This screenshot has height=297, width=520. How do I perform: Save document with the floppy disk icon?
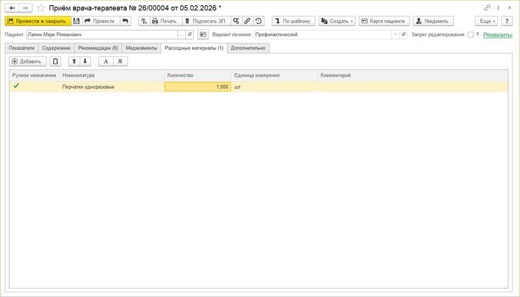[x=76, y=21]
